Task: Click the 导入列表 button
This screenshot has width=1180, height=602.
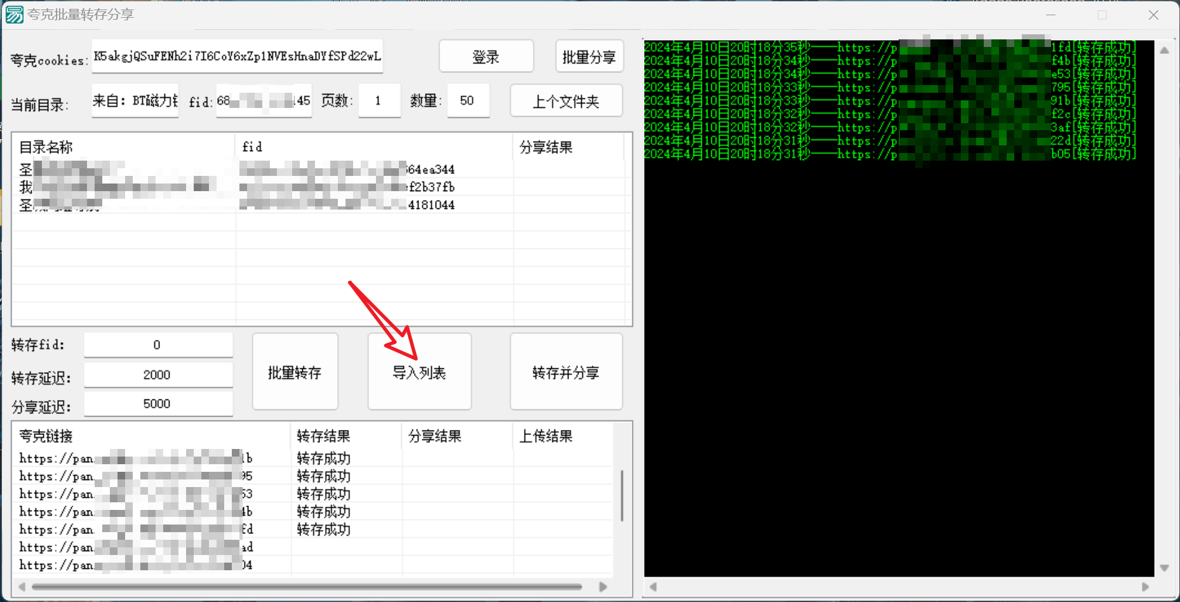Action: (x=419, y=371)
